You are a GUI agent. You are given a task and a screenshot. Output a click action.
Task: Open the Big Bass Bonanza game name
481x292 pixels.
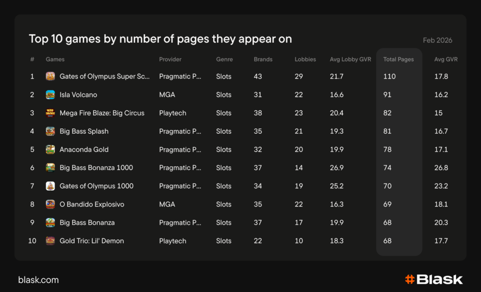[x=87, y=223]
